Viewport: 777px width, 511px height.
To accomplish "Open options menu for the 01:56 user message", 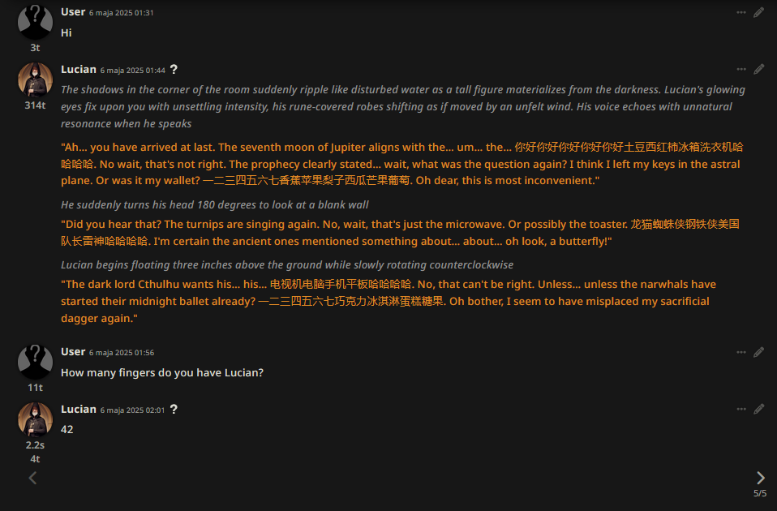I will click(x=741, y=352).
